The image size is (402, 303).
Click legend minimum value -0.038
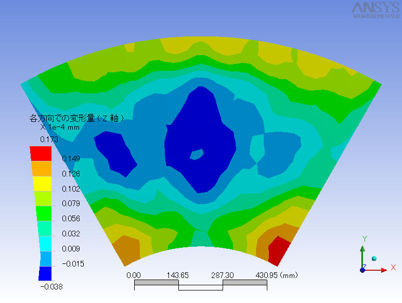click(51, 287)
